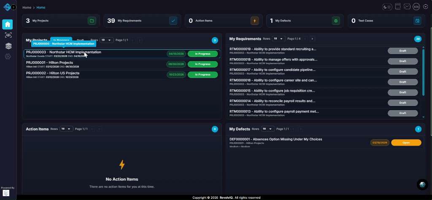Click the lightning bolt in No Action Items
The image size is (432, 200).
(122, 165)
